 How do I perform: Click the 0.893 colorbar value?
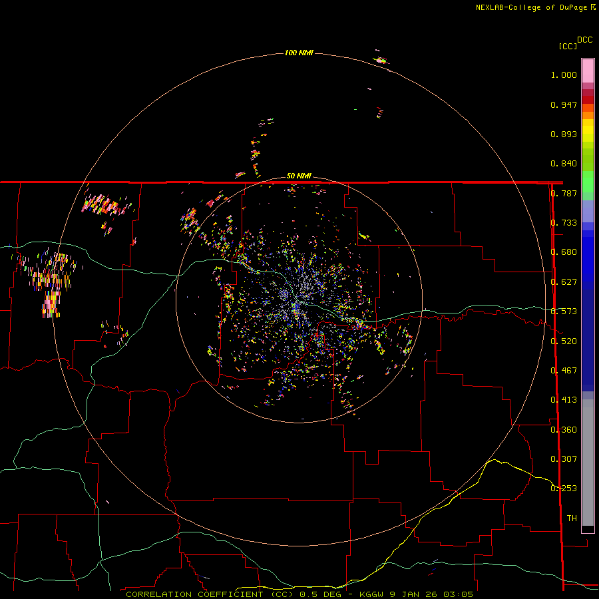tap(564, 134)
